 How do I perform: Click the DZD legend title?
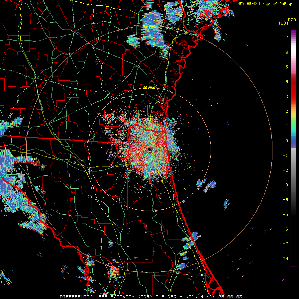click(292, 20)
